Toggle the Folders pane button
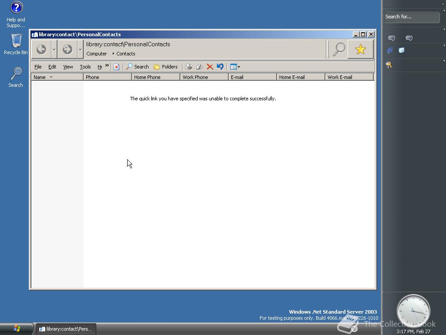This screenshot has height=335, width=446. [166, 67]
